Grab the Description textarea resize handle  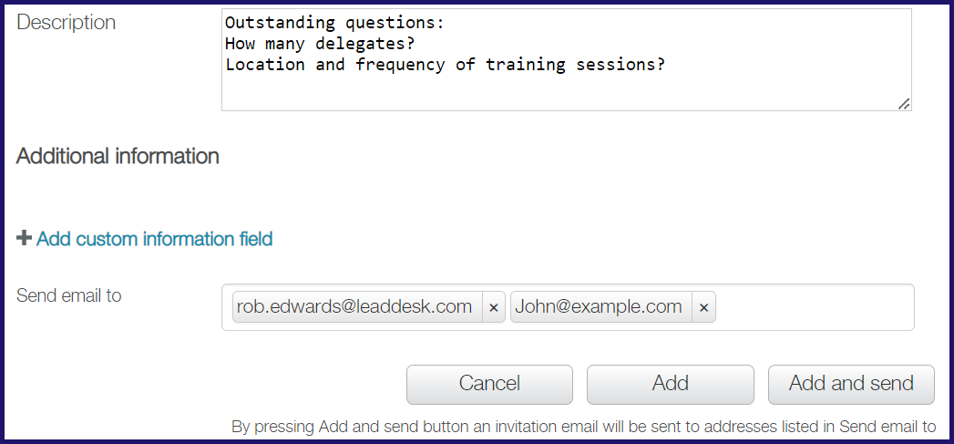coord(904,104)
